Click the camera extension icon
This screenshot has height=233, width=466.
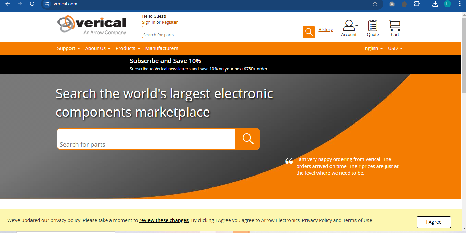pos(392,4)
